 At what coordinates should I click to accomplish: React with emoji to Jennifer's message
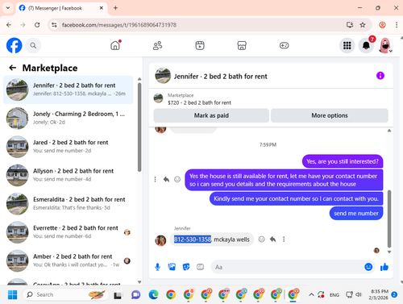pos(261,239)
